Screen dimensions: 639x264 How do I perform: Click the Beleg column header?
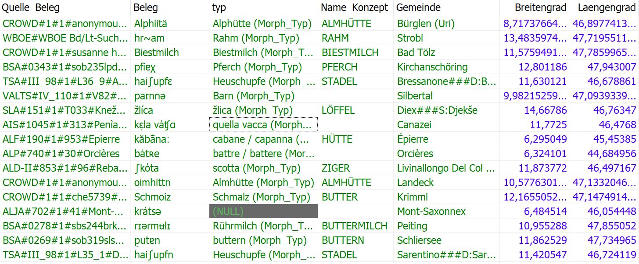pos(146,8)
